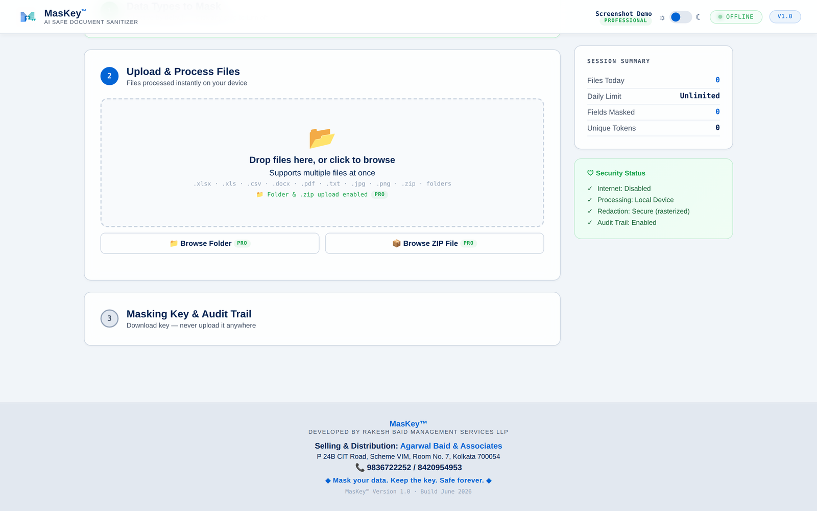Click the open folder icon in drop zone
The image size is (817, 511).
pyautogui.click(x=322, y=138)
